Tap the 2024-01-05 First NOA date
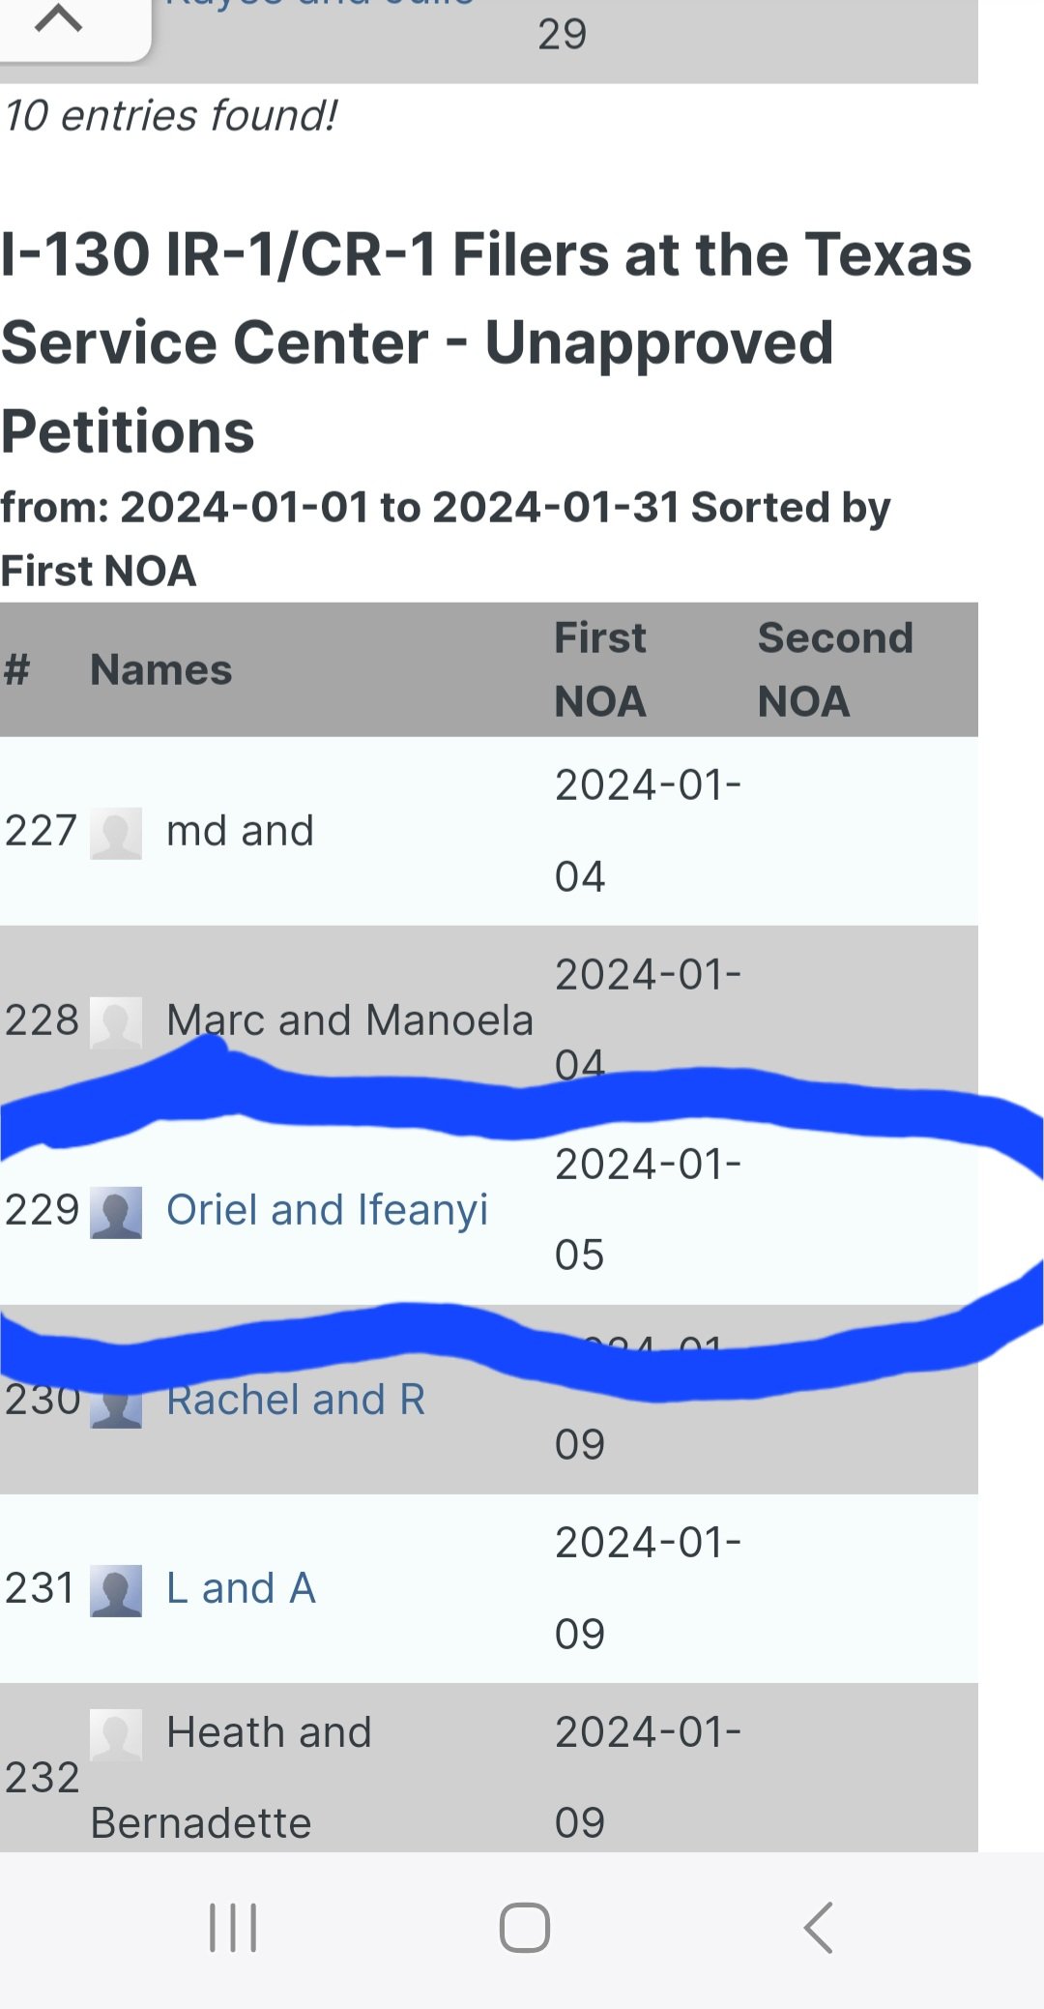 tap(648, 1209)
